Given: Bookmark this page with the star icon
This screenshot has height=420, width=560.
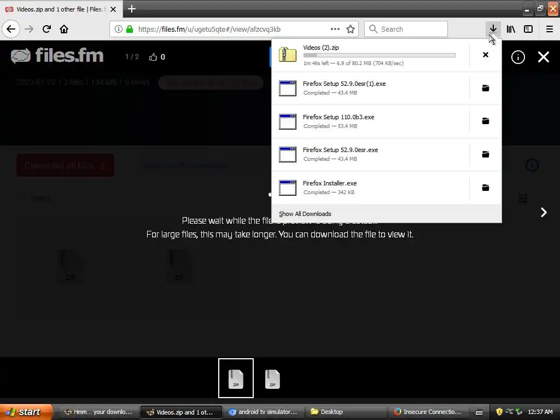Looking at the screenshot, I should pos(351,30).
